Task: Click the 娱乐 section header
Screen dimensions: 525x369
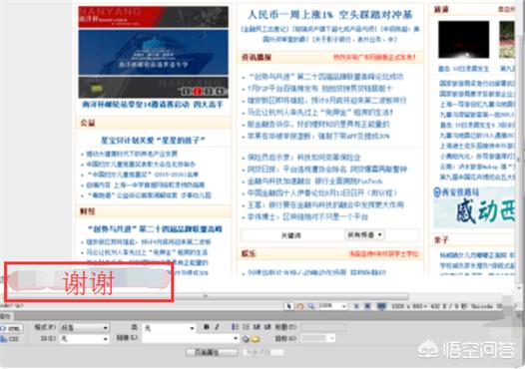Action: pyautogui.click(x=249, y=253)
